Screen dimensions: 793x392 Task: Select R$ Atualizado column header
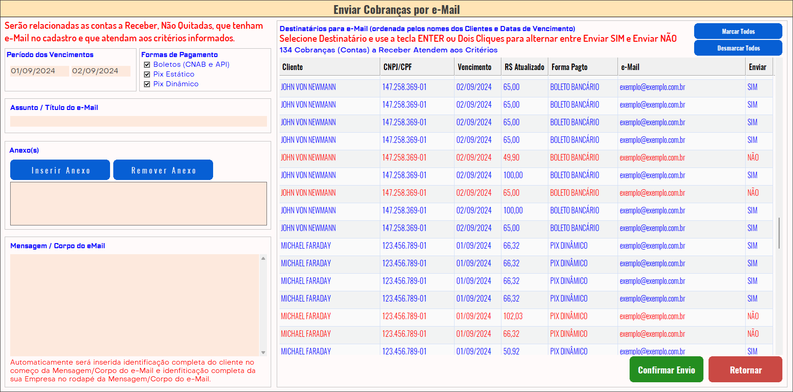[525, 67]
